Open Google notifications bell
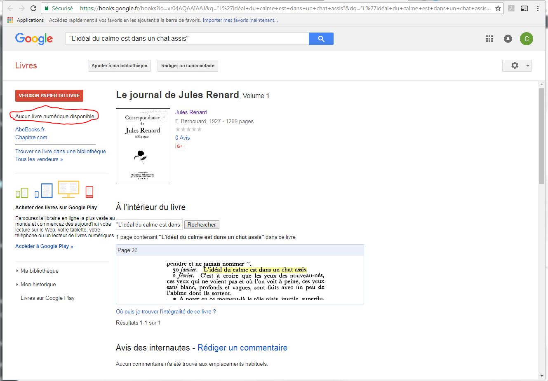Screen dimensions: 548x381 [508, 39]
